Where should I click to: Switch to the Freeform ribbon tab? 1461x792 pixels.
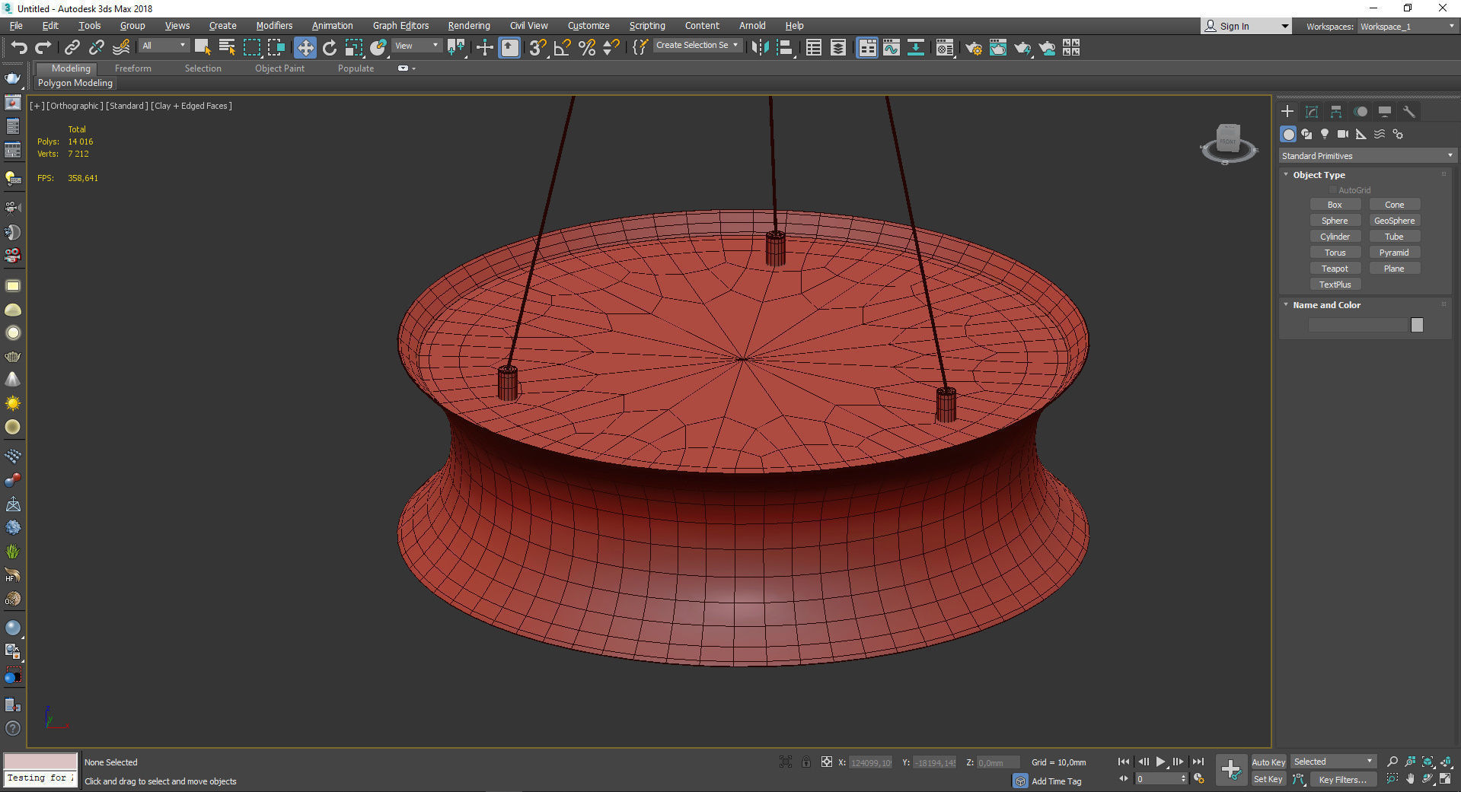coord(132,68)
